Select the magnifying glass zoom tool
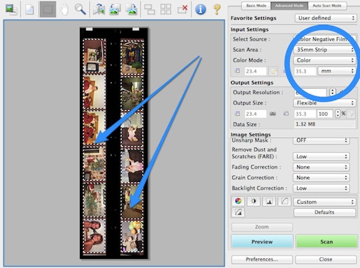Image resolution: width=360 pixels, height=268 pixels. pos(80,9)
